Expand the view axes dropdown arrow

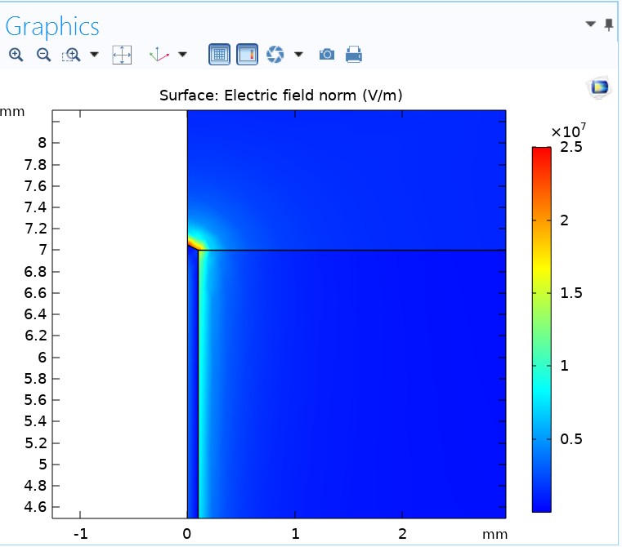coord(182,55)
